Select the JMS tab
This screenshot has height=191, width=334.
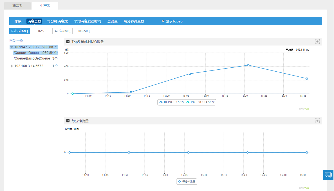[41, 31]
